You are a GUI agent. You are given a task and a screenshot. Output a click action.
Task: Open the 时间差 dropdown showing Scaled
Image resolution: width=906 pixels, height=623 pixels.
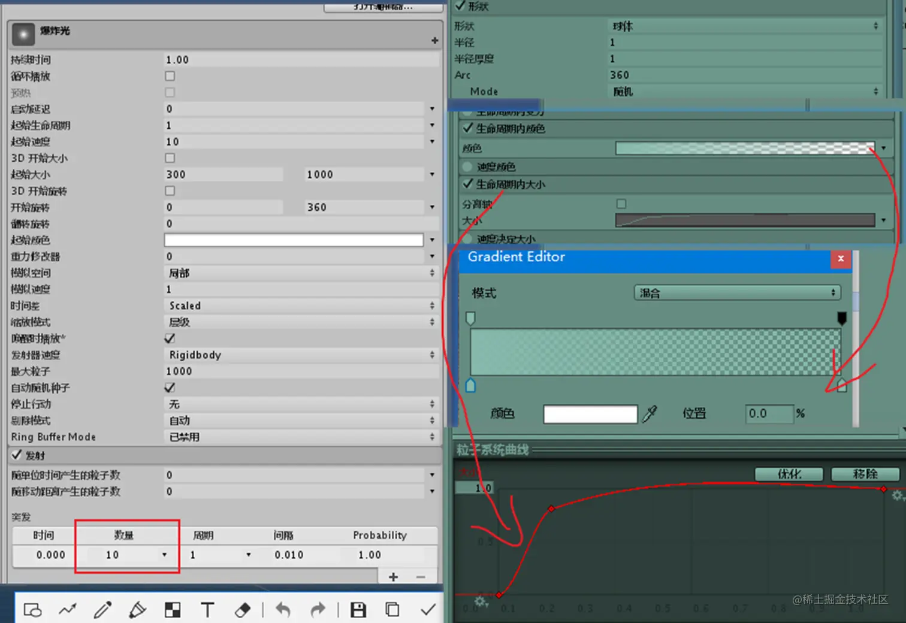301,306
